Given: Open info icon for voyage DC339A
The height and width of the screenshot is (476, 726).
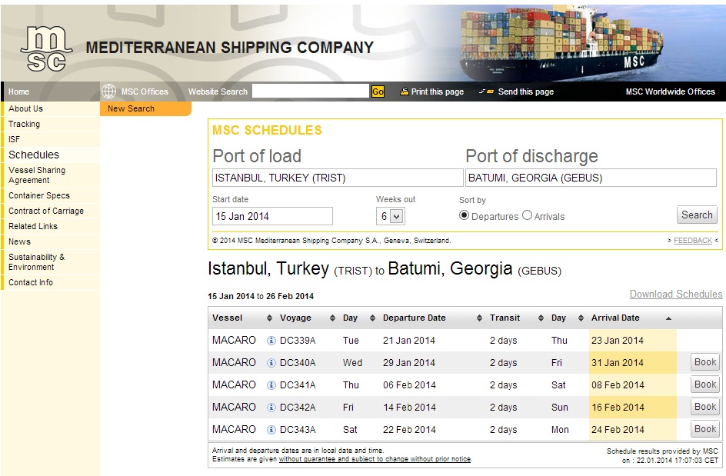Looking at the screenshot, I should pos(271,341).
